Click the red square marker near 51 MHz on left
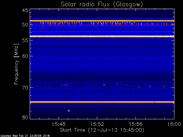 (43, 28)
